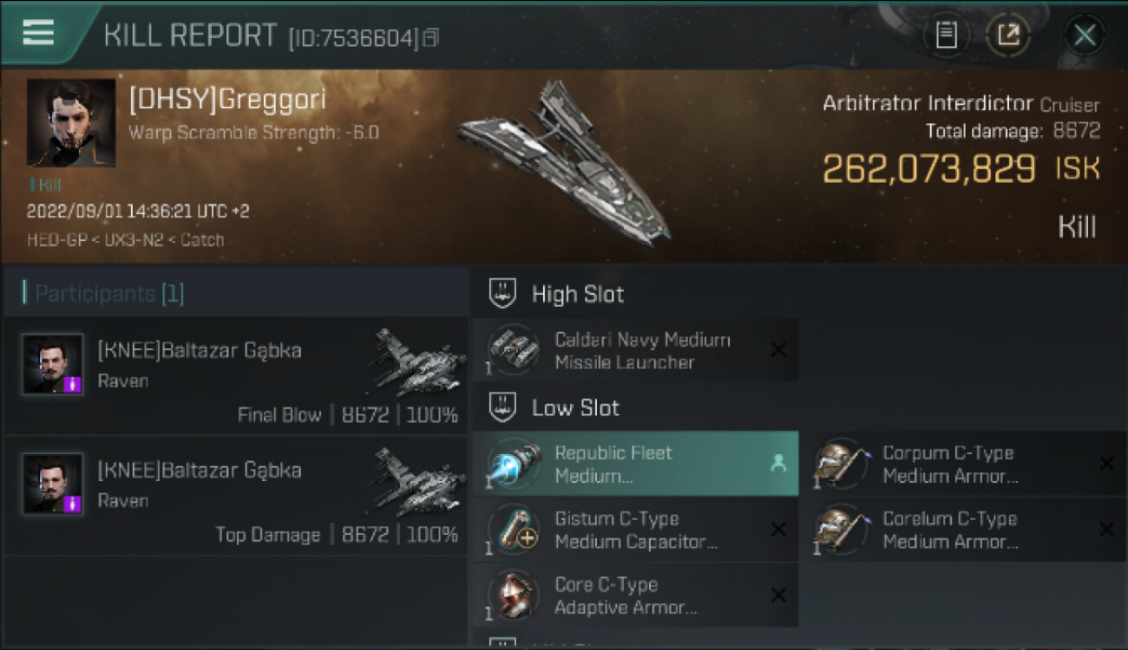This screenshot has width=1128, height=650.
Task: View Greggori's character portrait
Action: pos(70,122)
